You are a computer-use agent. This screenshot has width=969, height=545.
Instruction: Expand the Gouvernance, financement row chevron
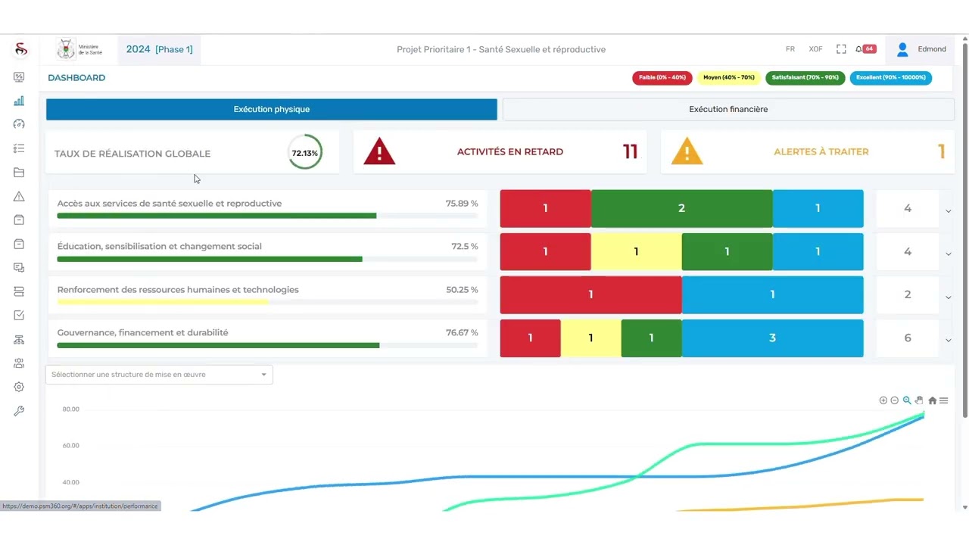click(x=948, y=341)
